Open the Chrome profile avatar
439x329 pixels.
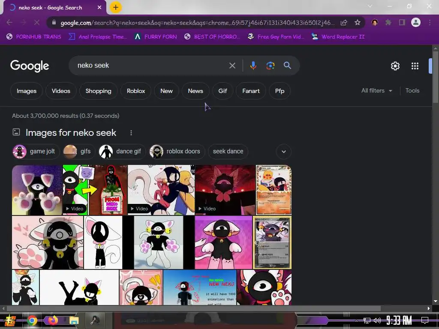[416, 22]
